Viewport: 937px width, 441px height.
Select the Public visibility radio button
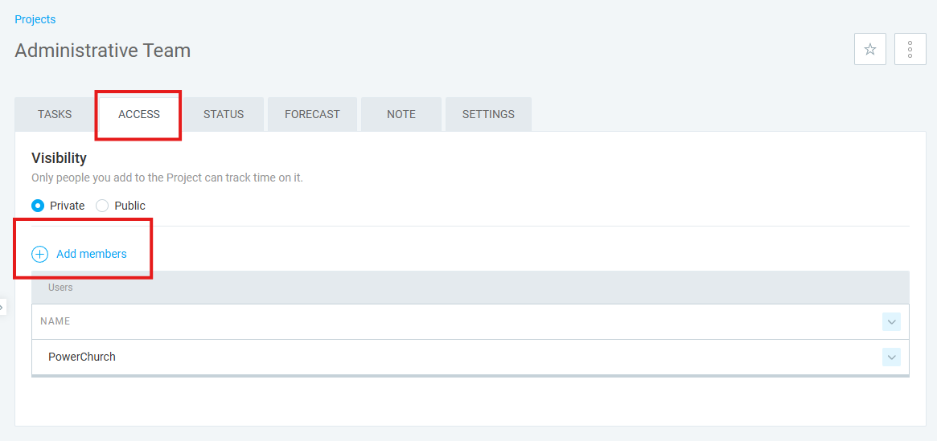click(102, 206)
